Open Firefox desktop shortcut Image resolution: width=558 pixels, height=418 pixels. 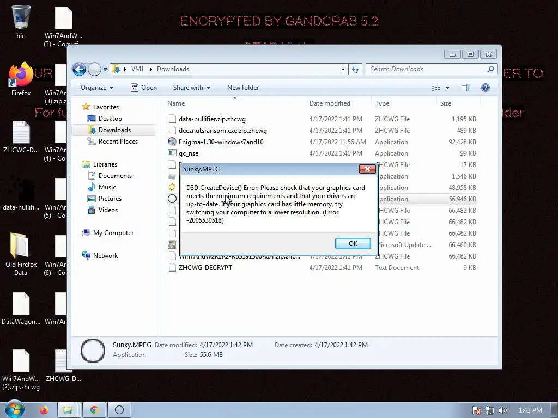(x=21, y=79)
